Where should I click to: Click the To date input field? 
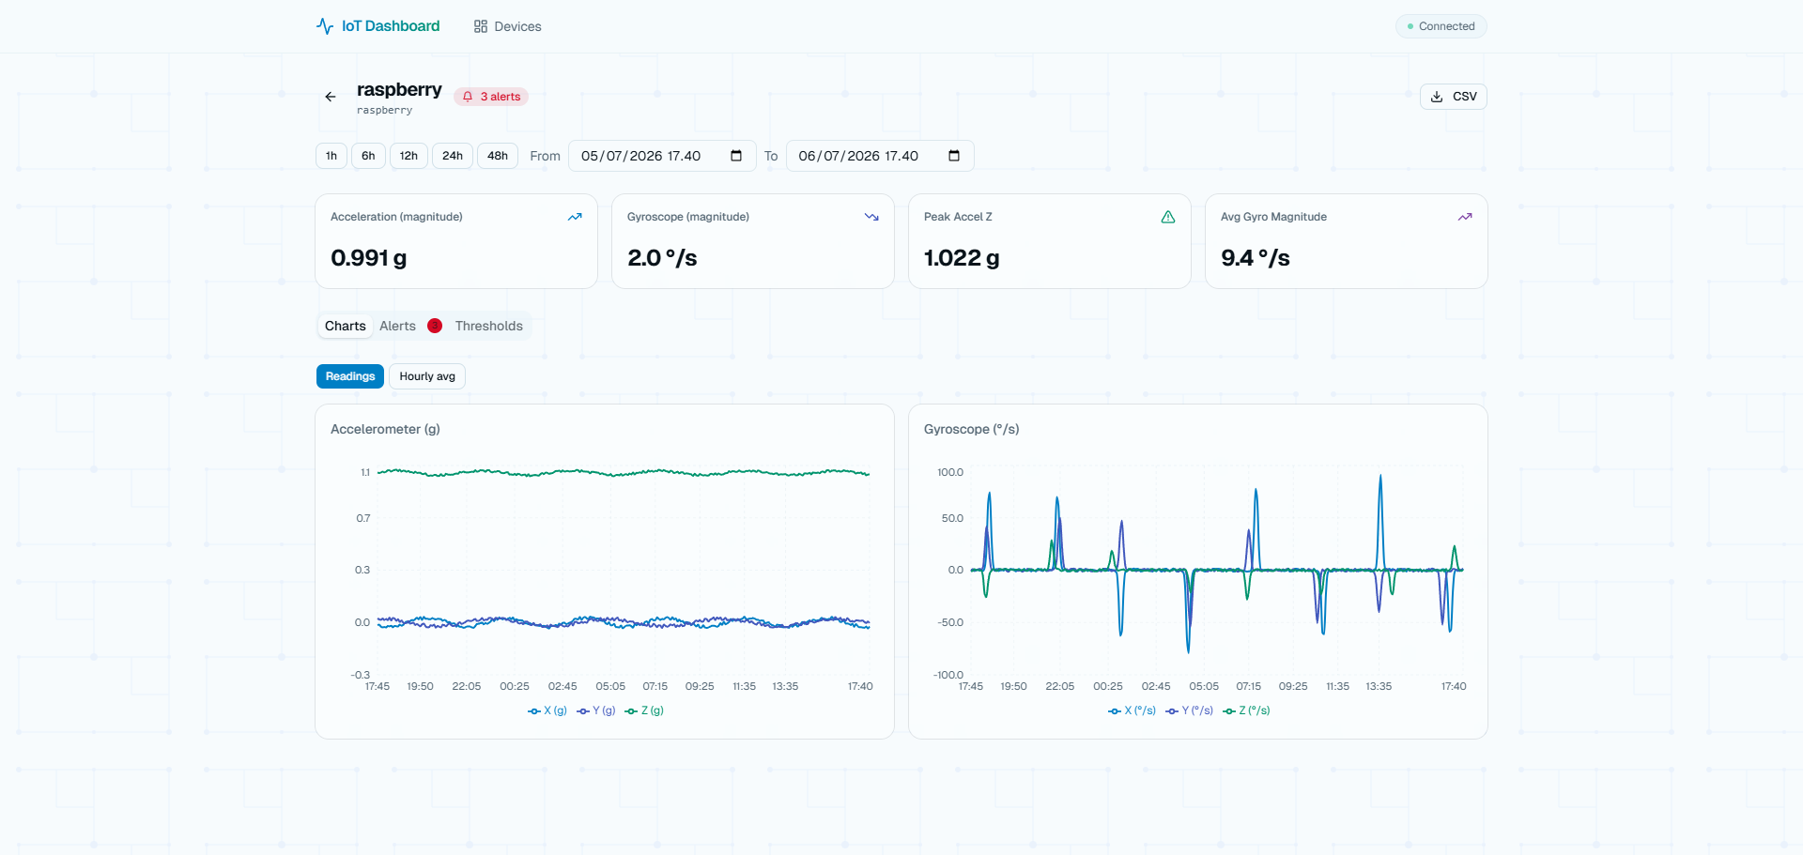(880, 156)
